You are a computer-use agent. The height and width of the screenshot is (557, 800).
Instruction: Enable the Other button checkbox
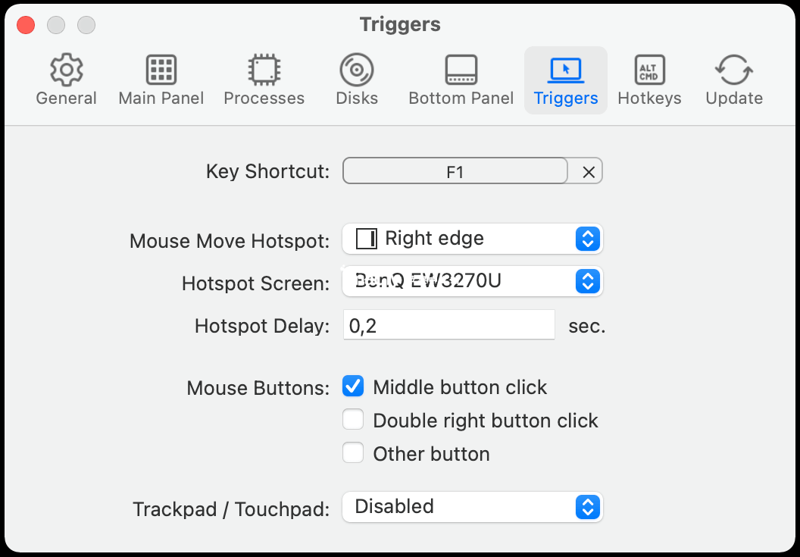[353, 453]
